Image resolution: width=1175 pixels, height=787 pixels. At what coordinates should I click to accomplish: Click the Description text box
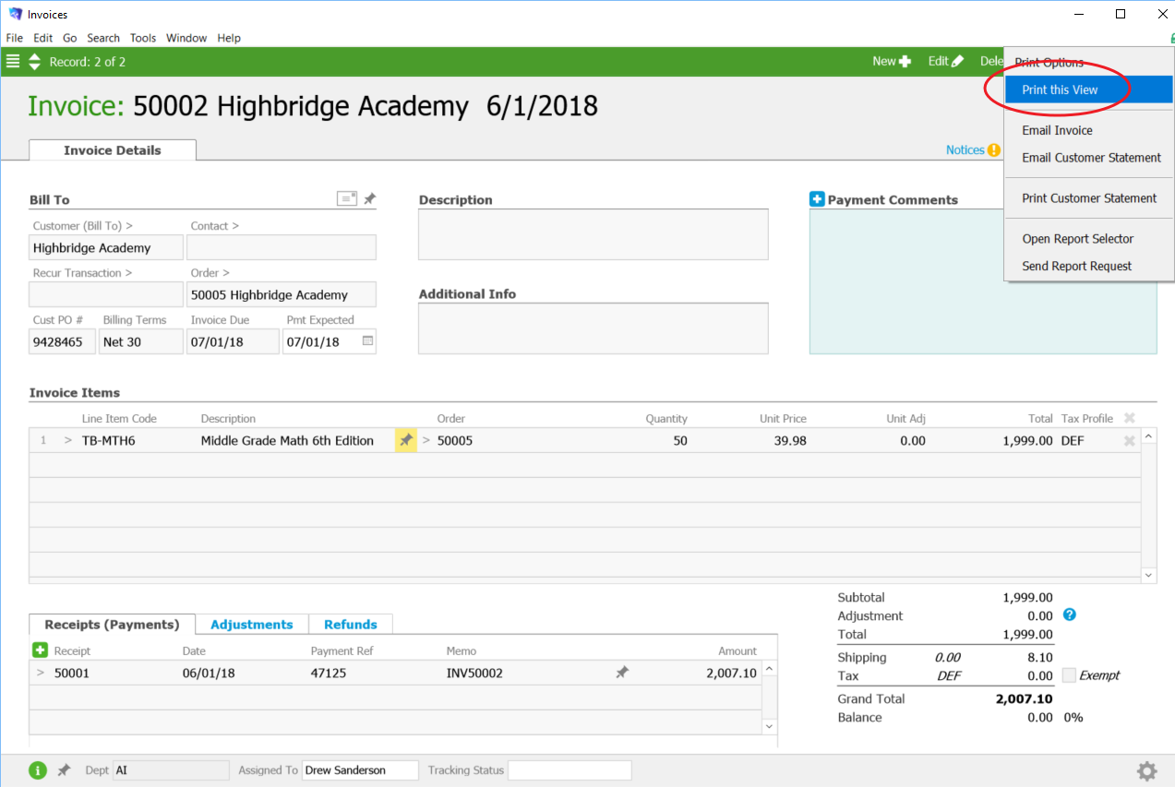pos(593,234)
